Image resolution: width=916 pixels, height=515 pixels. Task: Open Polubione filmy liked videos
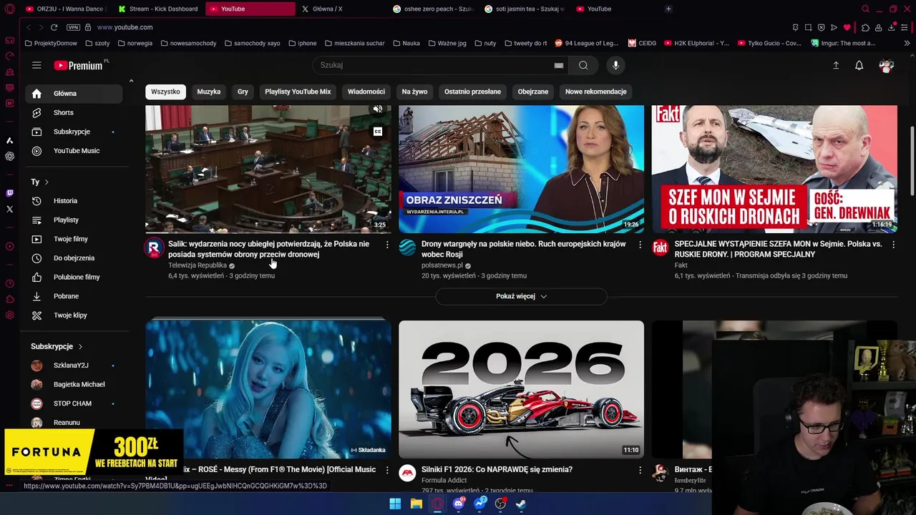(x=74, y=277)
